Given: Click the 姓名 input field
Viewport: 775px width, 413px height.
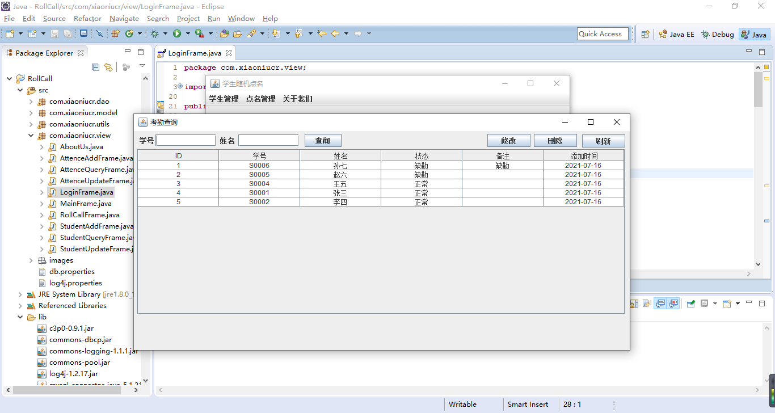Looking at the screenshot, I should [268, 140].
